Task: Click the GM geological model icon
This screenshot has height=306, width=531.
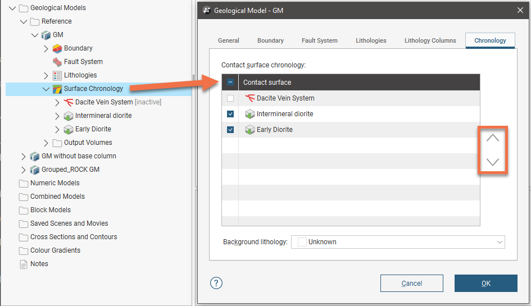Action: (46, 35)
